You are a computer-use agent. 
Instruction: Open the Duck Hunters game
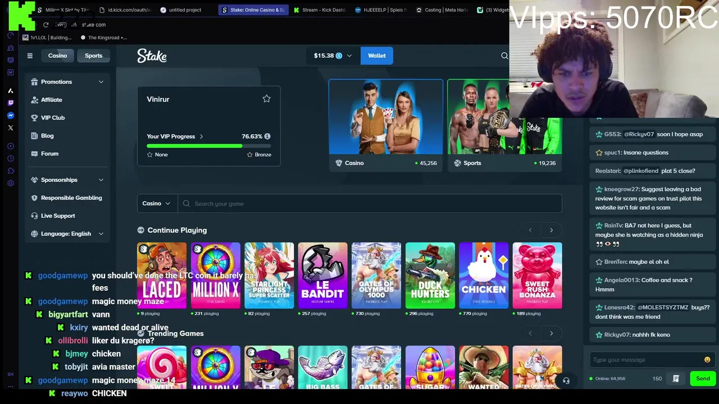(430, 276)
